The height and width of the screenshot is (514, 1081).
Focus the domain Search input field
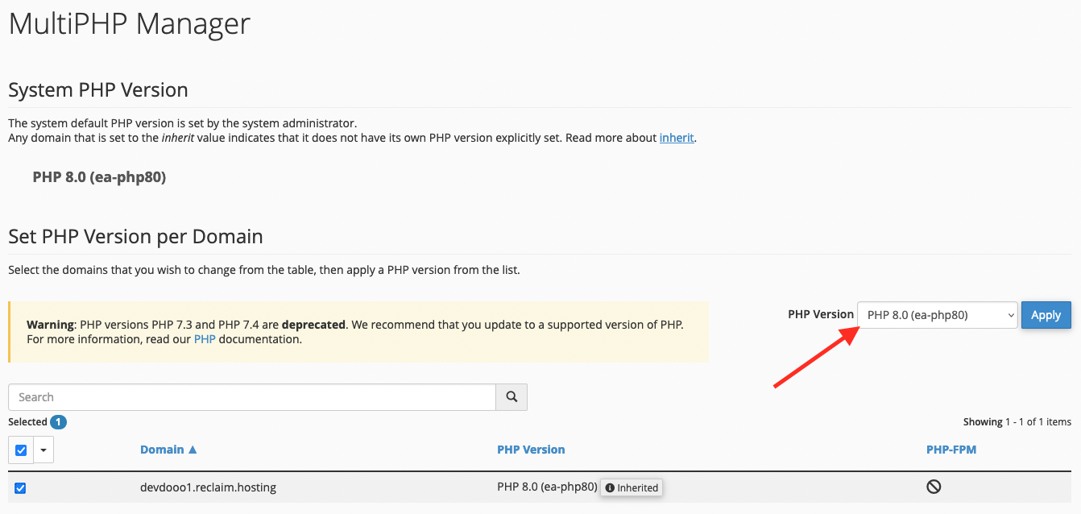pyautogui.click(x=252, y=397)
